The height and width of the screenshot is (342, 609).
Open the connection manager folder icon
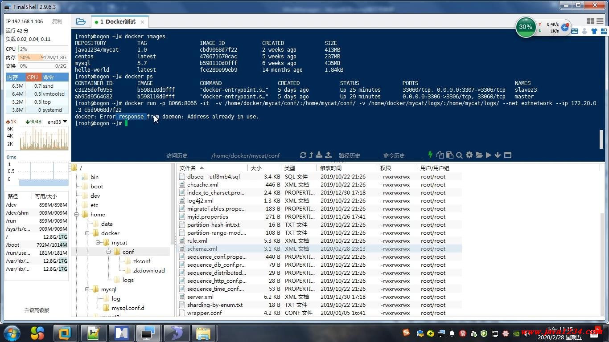click(81, 21)
